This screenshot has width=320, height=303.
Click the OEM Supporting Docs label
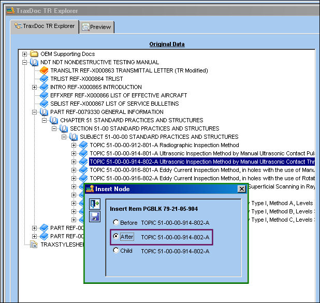(68, 54)
